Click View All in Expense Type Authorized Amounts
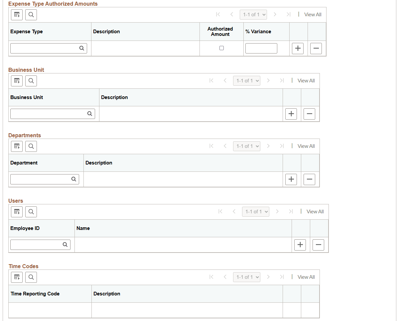This screenshot has height=321, width=400. (313, 15)
